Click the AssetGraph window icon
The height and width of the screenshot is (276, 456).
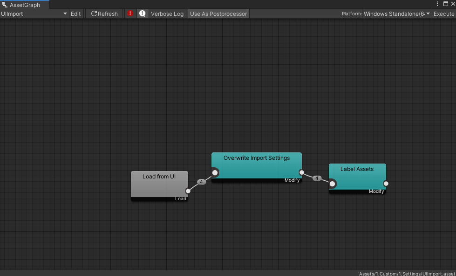tap(5, 4)
